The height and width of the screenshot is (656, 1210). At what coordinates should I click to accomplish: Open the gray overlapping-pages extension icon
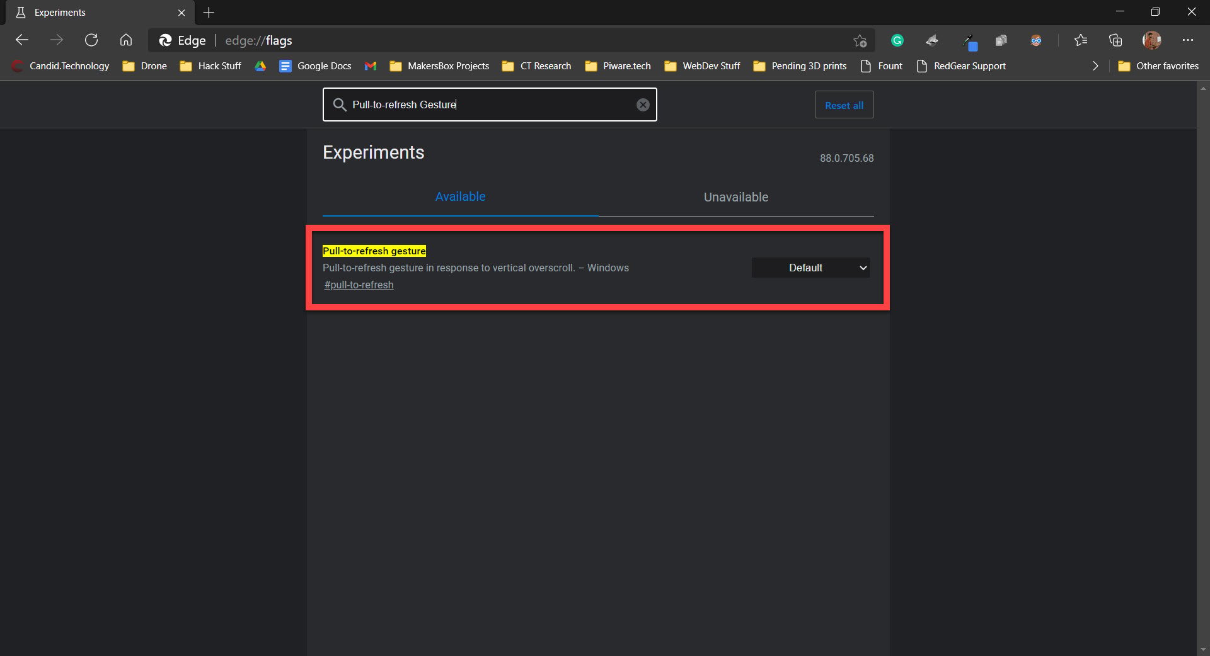pyautogui.click(x=1001, y=40)
